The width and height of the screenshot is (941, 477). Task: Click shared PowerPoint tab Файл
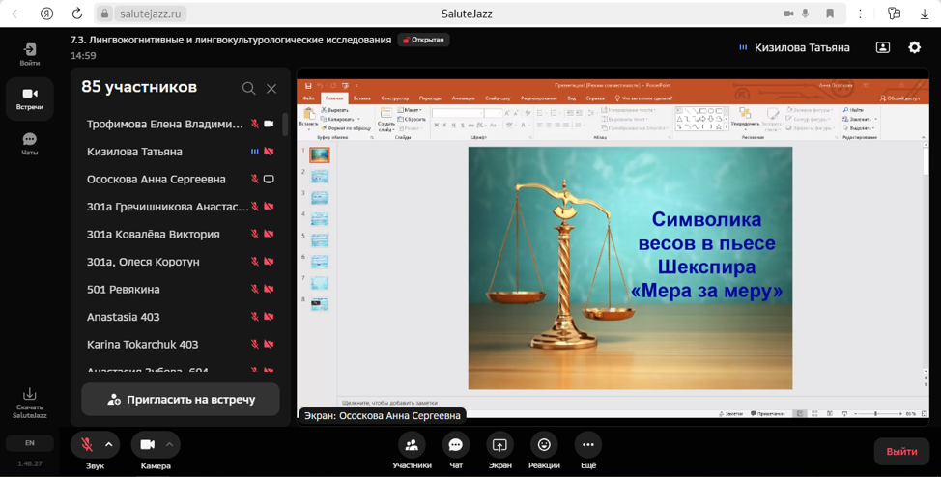pyautogui.click(x=308, y=98)
